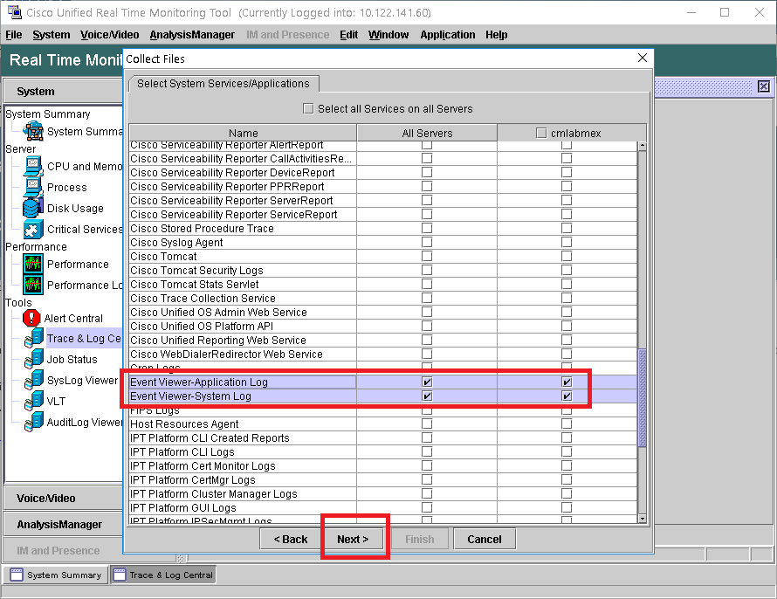This screenshot has height=599, width=777.
Task: Click the Next > button
Action: coord(353,539)
